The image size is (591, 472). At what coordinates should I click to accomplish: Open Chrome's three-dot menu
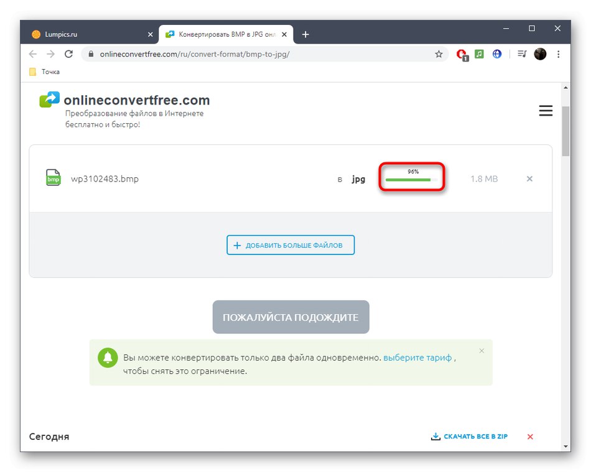click(x=558, y=54)
